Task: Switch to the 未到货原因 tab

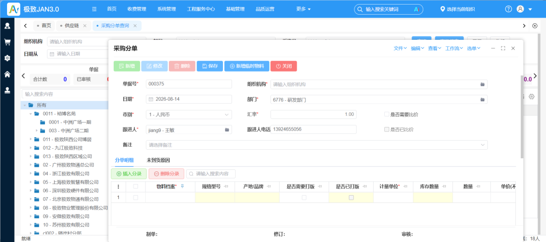Action: tap(158, 160)
